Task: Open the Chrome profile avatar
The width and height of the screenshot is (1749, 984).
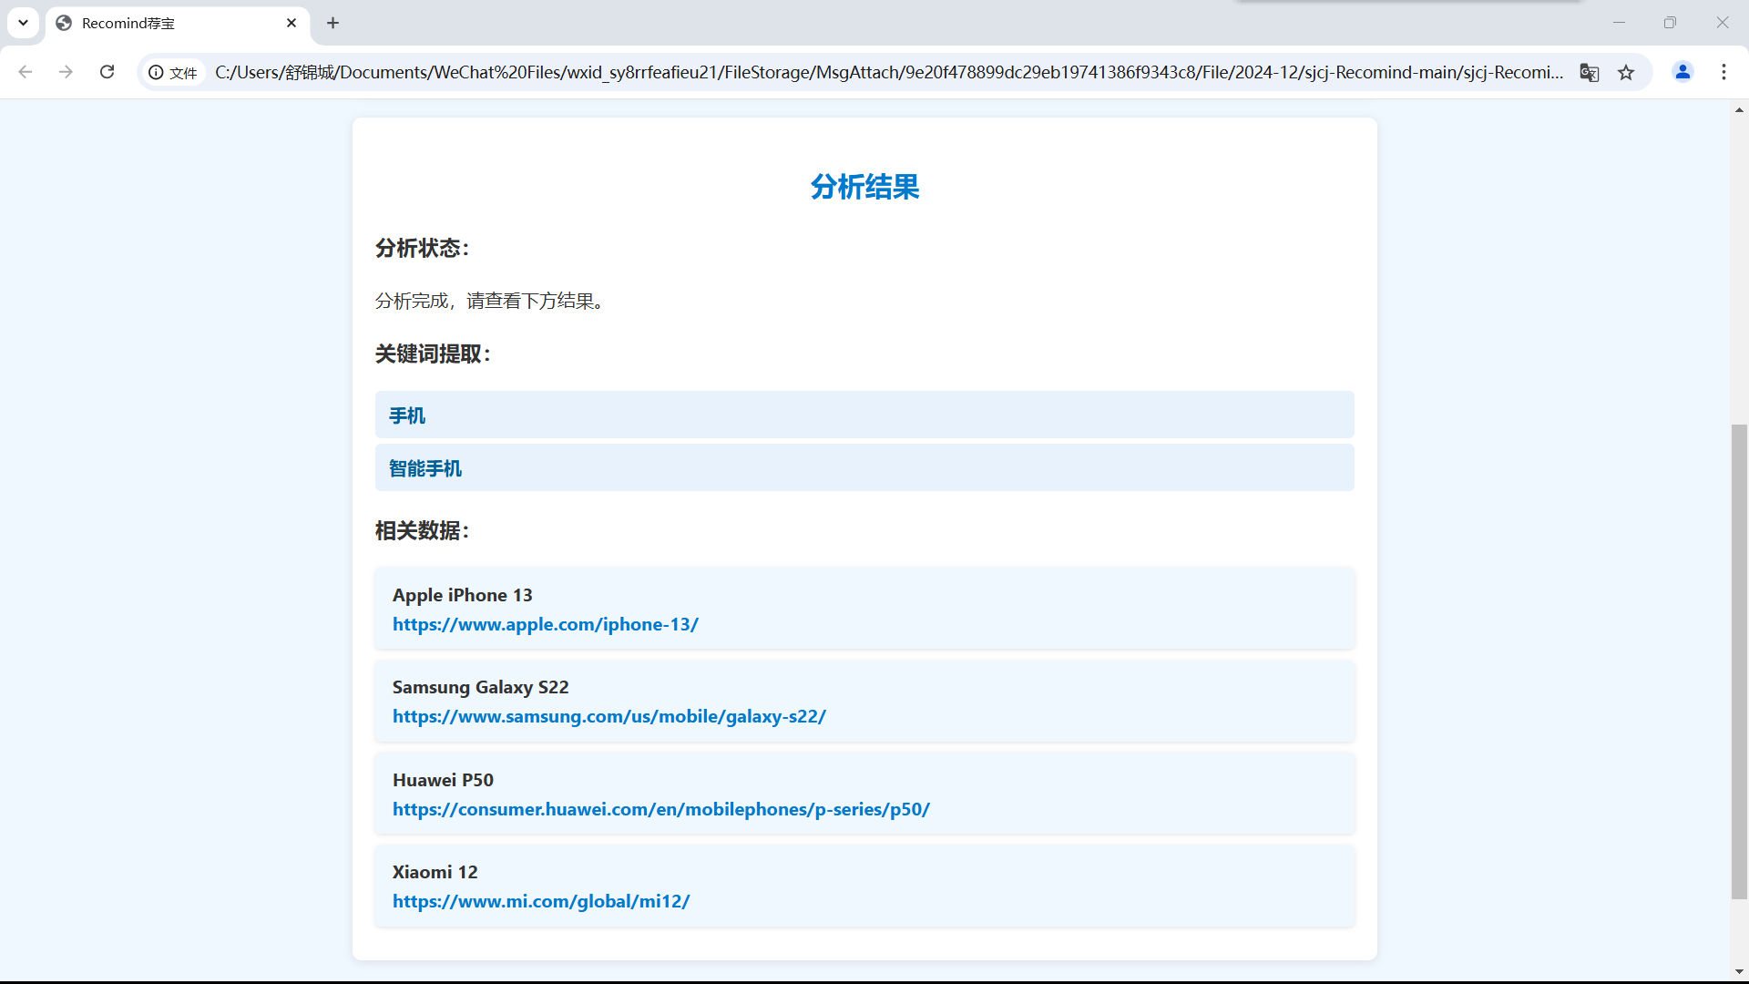Action: coord(1683,72)
